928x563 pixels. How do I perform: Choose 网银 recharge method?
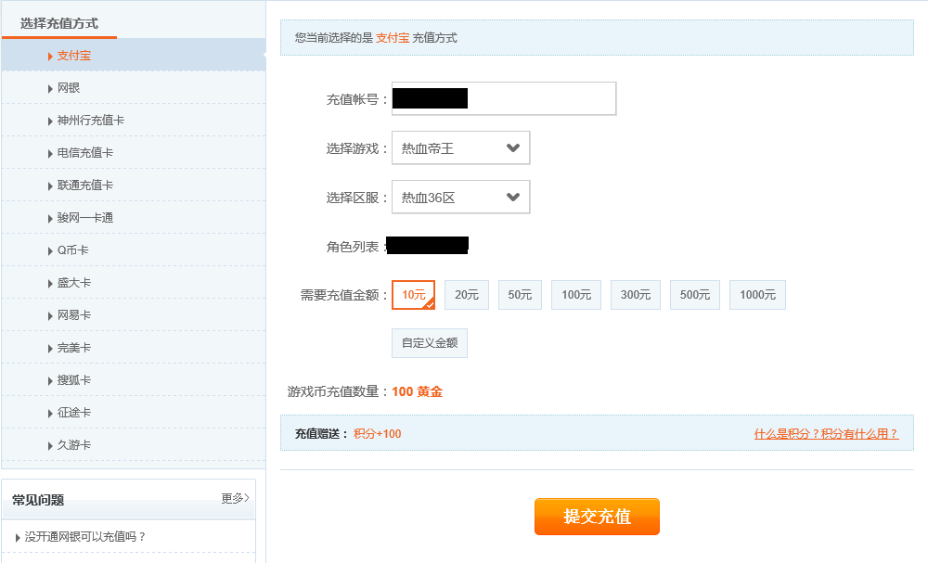pos(69,88)
